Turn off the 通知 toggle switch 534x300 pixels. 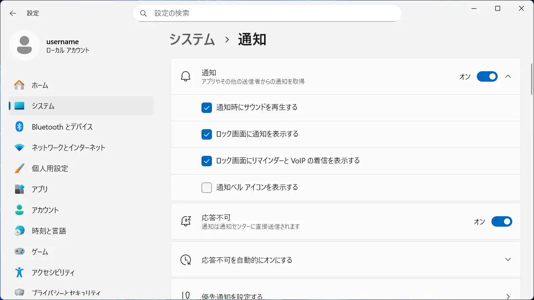click(x=487, y=77)
